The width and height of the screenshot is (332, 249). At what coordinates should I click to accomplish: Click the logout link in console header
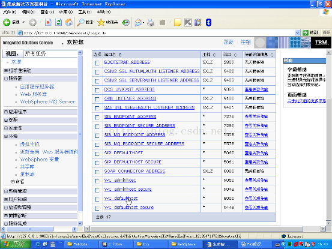246,42
